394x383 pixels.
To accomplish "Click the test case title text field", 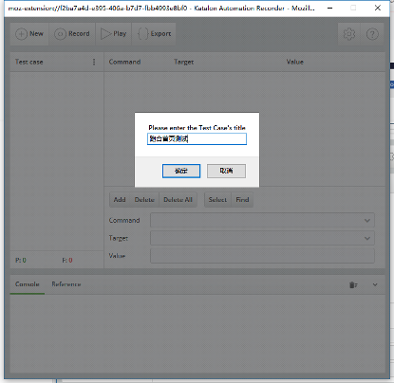I will coord(197,139).
